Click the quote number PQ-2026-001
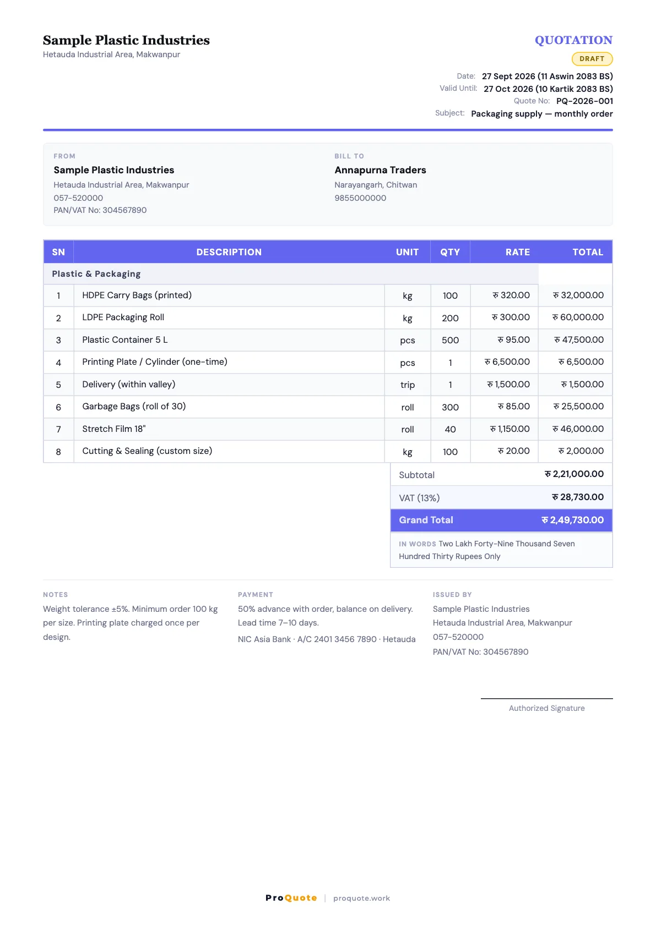This screenshot has height=926, width=656. 584,101
